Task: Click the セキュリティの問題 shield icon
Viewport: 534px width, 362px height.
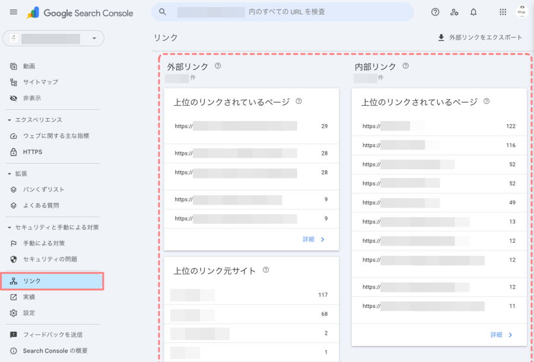Action: click(13, 259)
